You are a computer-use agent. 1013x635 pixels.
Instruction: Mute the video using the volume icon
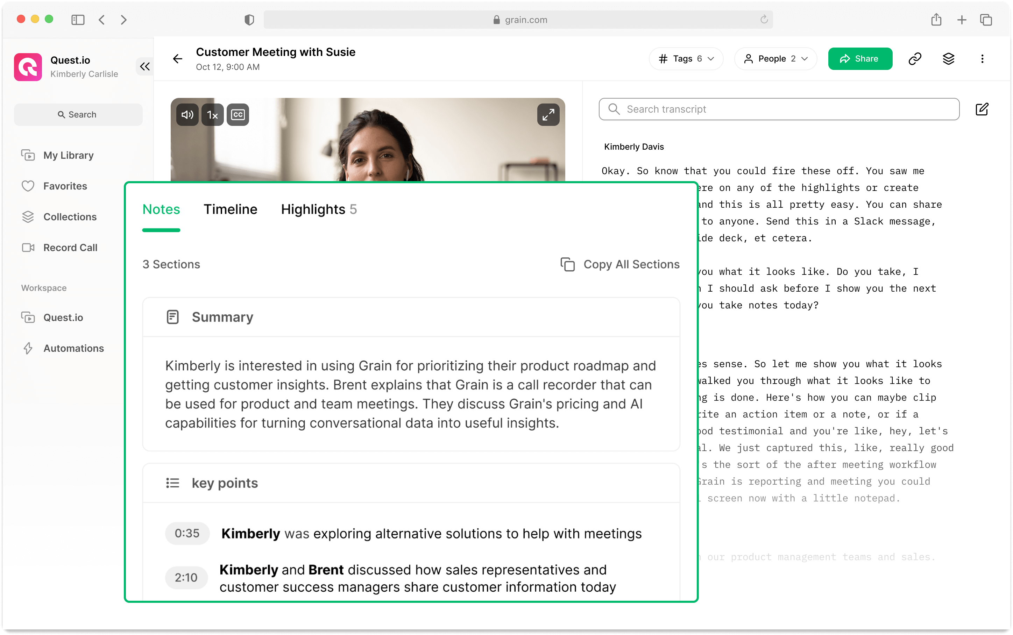coord(187,115)
